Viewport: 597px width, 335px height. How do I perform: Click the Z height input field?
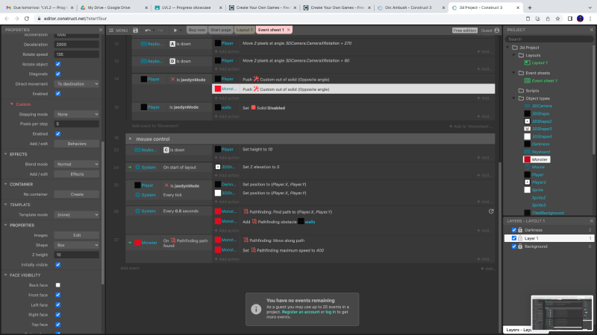click(77, 255)
